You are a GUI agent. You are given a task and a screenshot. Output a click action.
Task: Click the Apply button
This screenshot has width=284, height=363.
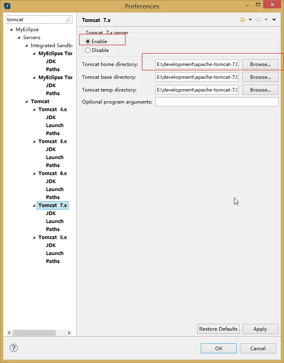click(x=260, y=329)
